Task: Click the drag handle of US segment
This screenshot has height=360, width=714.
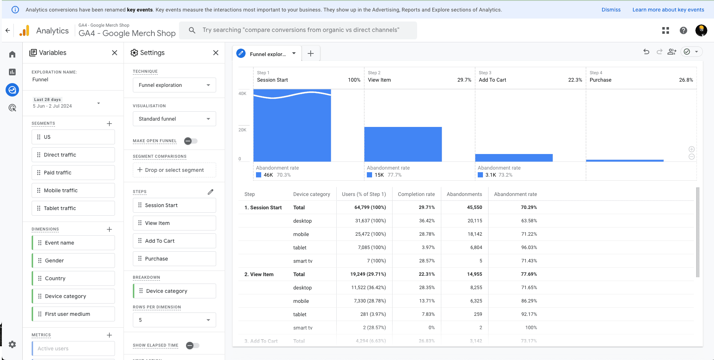Action: [x=39, y=137]
